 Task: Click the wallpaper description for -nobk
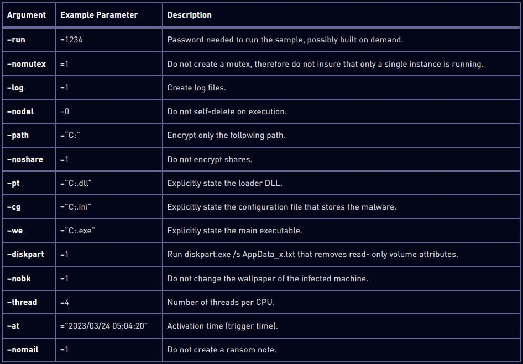tap(268, 279)
